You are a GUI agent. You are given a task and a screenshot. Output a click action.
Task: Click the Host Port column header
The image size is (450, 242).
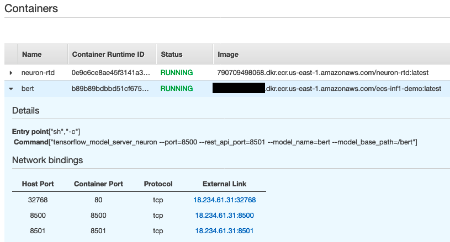click(38, 184)
